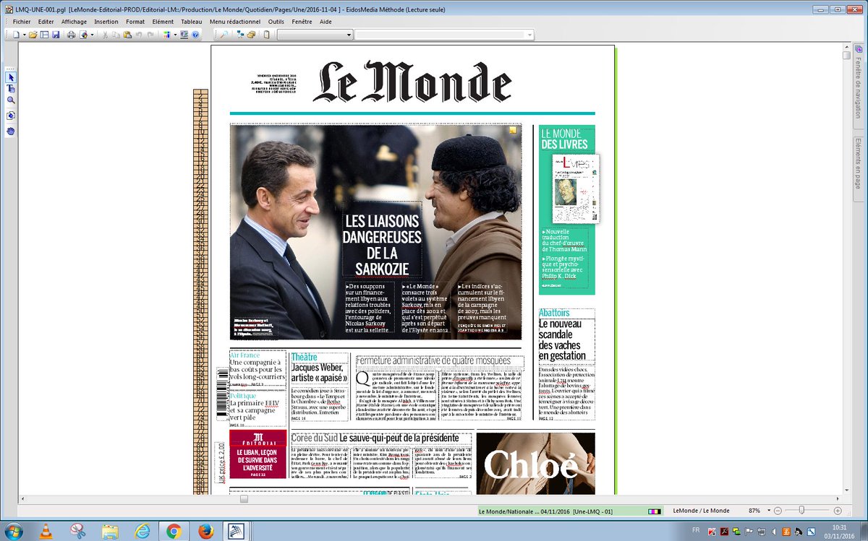Click the layout frame icon before Save
Image resolution: width=868 pixels, height=541 pixels.
pos(44,35)
